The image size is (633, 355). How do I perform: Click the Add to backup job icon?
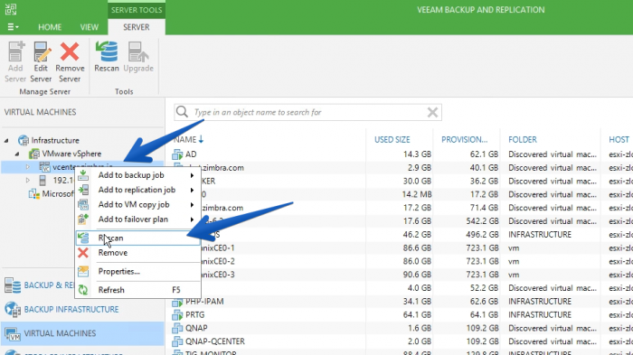[x=83, y=175]
